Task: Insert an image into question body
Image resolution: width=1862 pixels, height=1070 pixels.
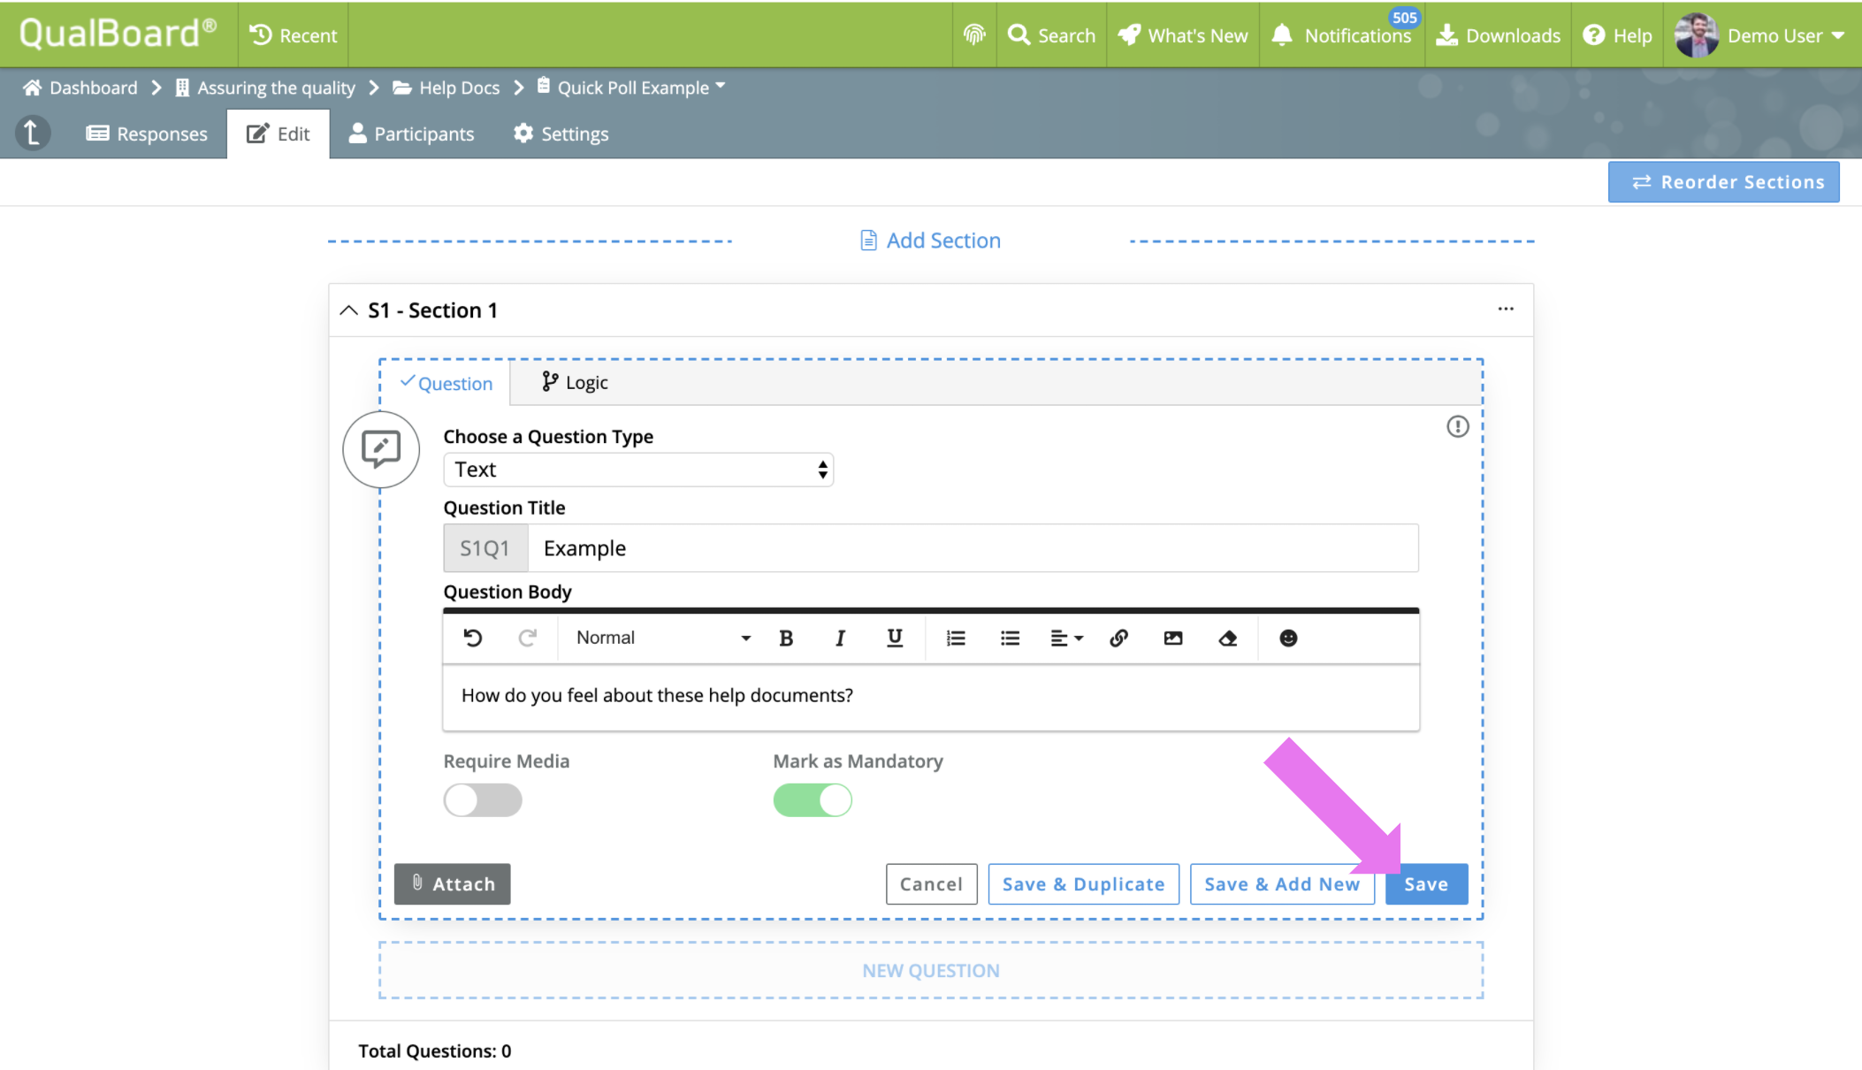Action: pyautogui.click(x=1172, y=638)
